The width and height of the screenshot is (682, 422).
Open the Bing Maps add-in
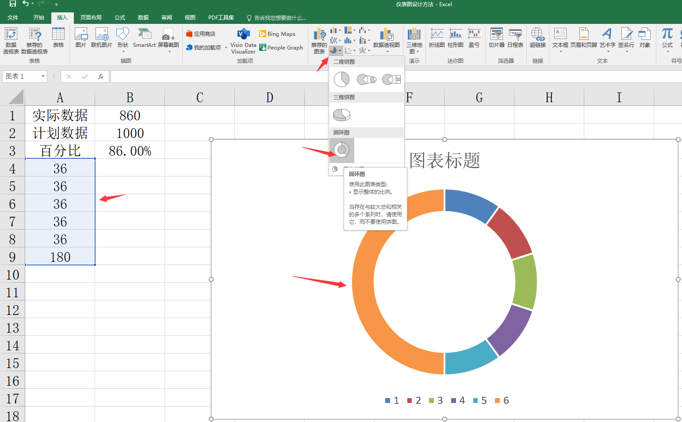277,34
